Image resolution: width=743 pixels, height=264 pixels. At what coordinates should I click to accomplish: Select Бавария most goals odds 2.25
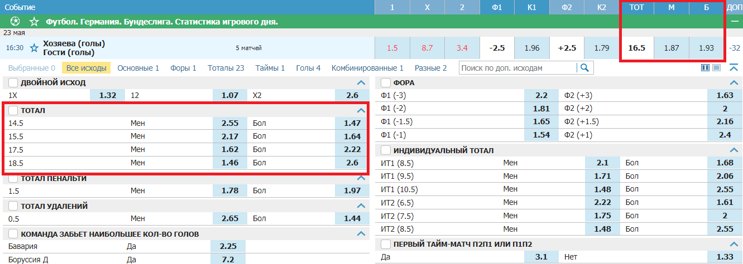tap(228, 247)
